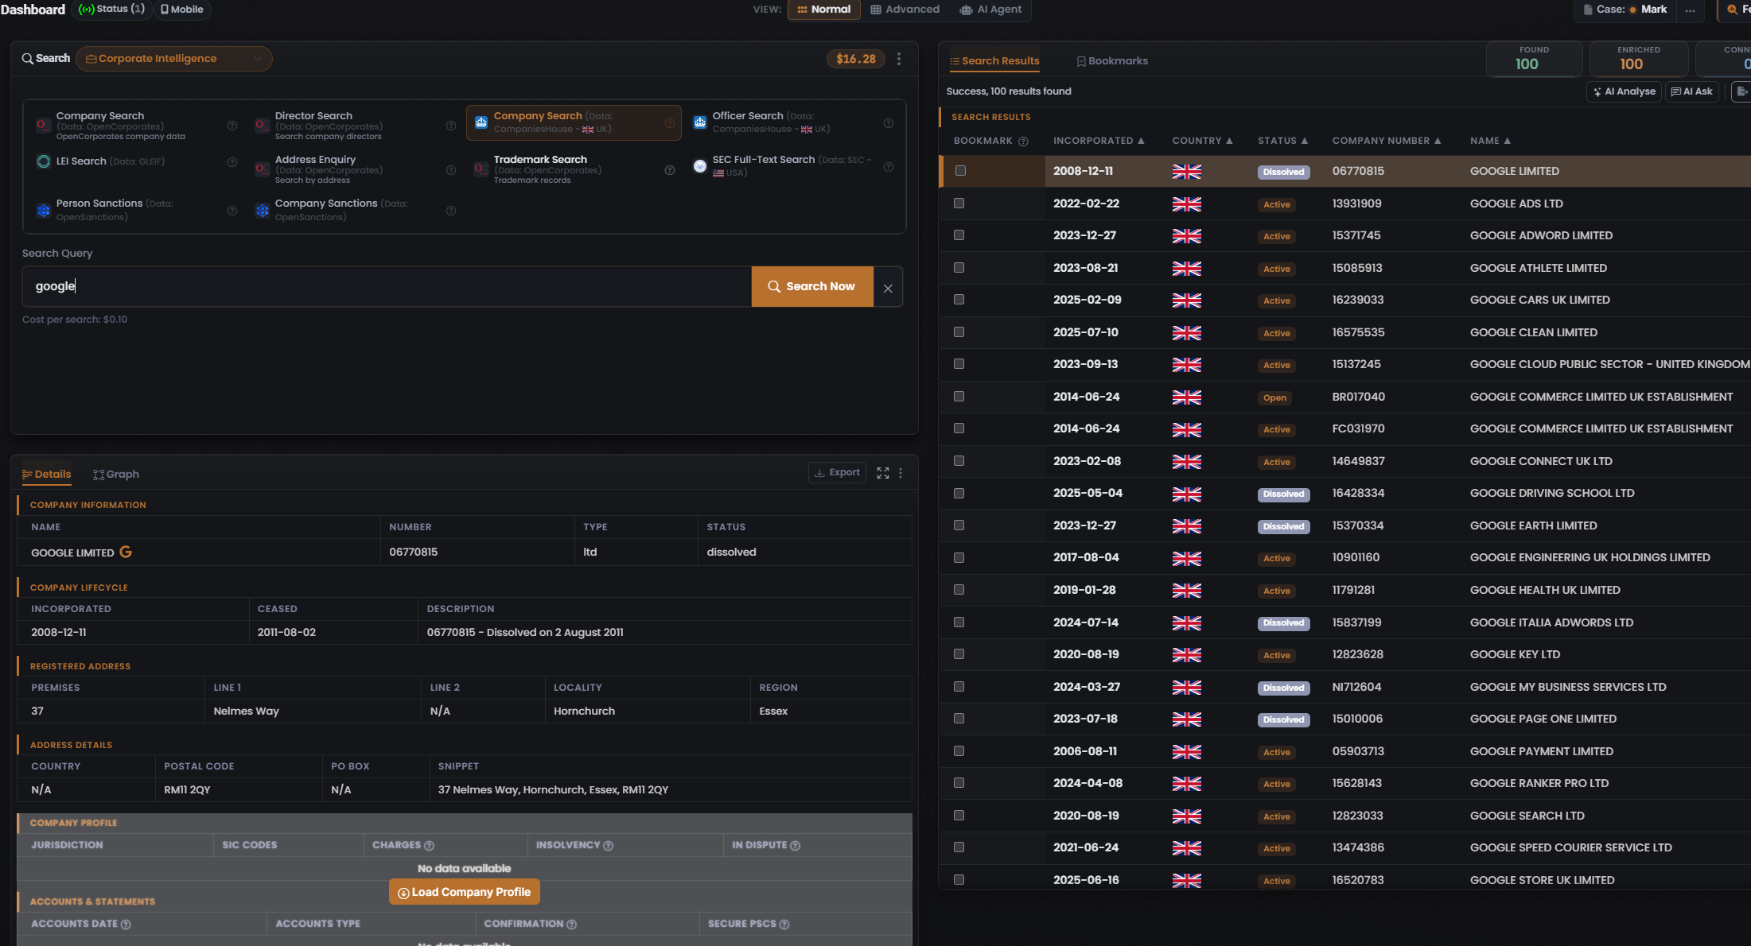Viewport: 1751px width, 946px height.
Task: Sort results by COMPANY NUMBER column
Action: click(x=1387, y=141)
